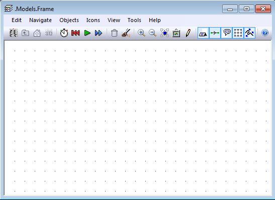This screenshot has height=200, width=275.
Task: Open the Icons menu
Action: point(93,20)
